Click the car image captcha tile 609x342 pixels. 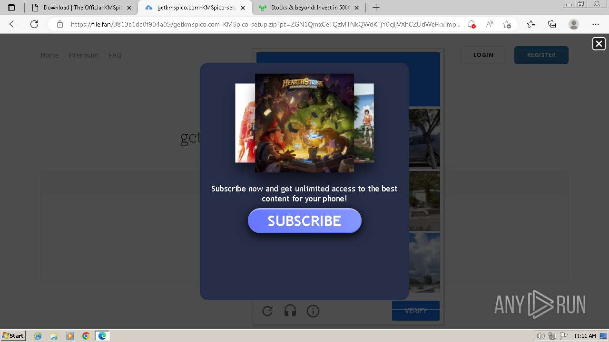pos(424,138)
